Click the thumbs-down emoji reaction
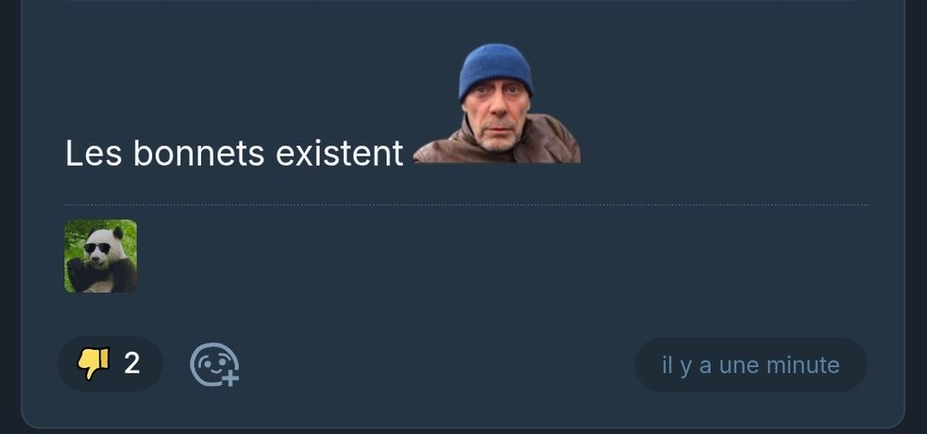The height and width of the screenshot is (434, 927). click(x=93, y=363)
